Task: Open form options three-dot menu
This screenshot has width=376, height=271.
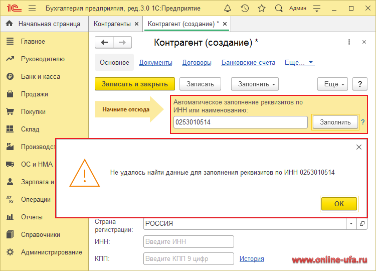Action: pos(349,42)
